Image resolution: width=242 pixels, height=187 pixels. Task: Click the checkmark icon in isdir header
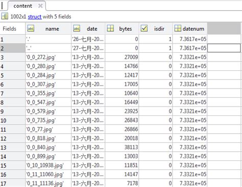coord(144,29)
